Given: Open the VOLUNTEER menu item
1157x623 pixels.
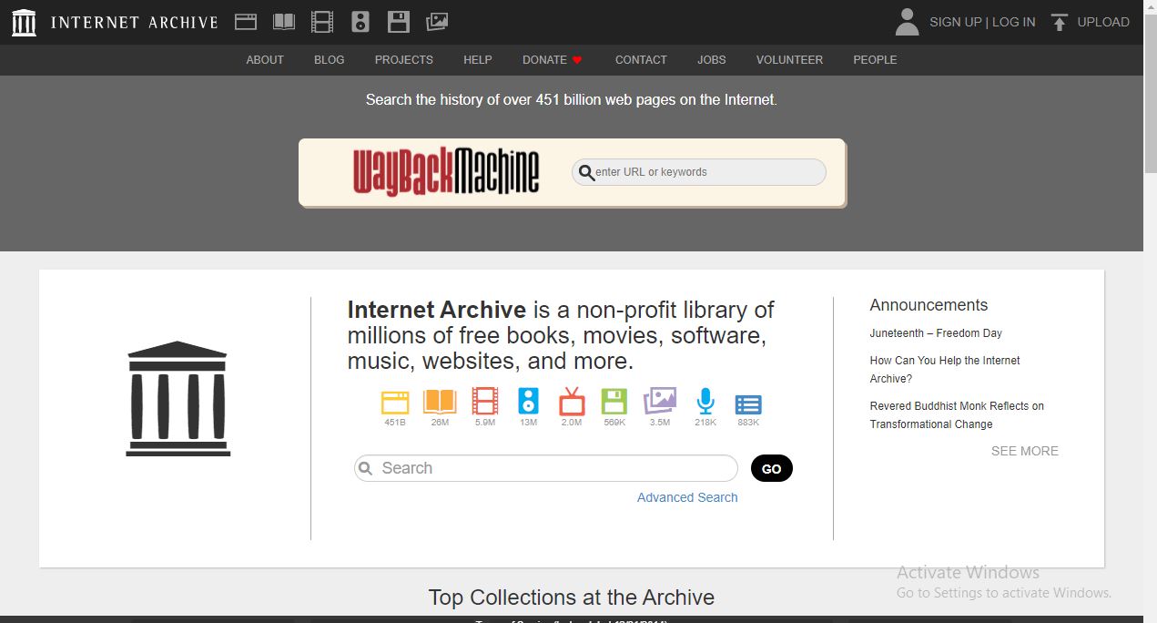Looking at the screenshot, I should (x=789, y=59).
